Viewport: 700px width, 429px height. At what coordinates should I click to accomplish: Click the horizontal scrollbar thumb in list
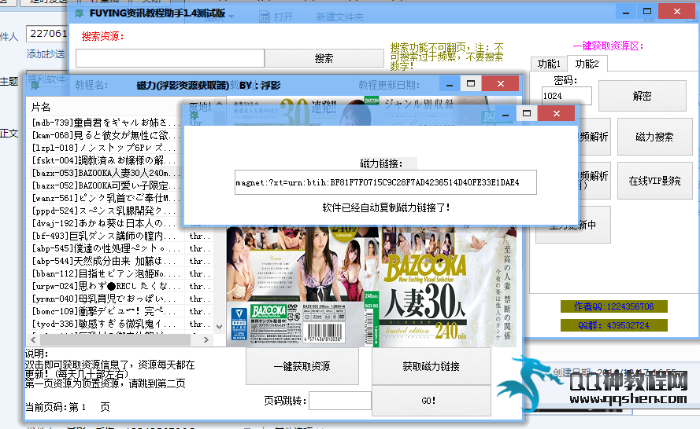click(x=115, y=339)
